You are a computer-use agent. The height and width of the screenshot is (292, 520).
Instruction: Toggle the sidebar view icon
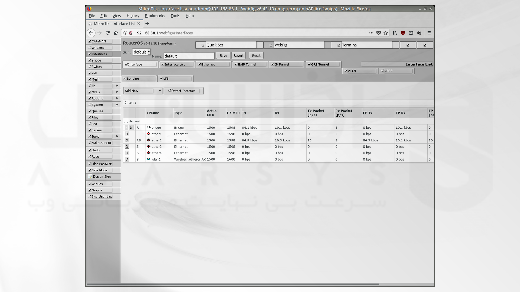click(411, 33)
